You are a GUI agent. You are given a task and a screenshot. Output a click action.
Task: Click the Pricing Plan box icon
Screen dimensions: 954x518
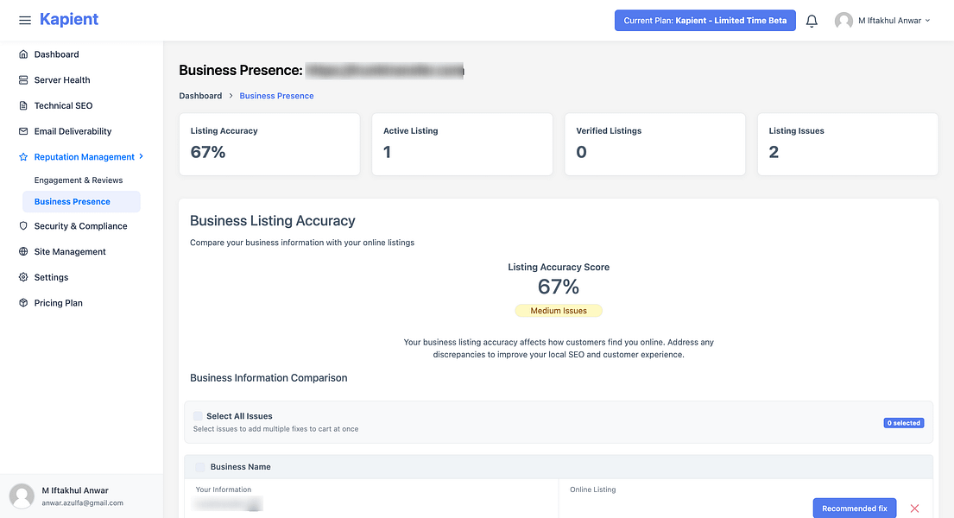tap(23, 302)
